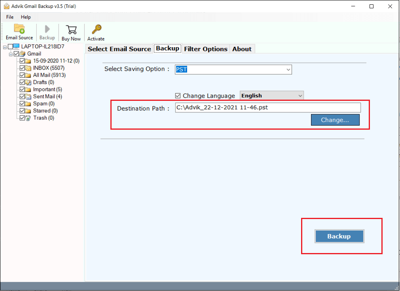Open the About tab
Screen dimensions: 400x291
click(x=242, y=49)
